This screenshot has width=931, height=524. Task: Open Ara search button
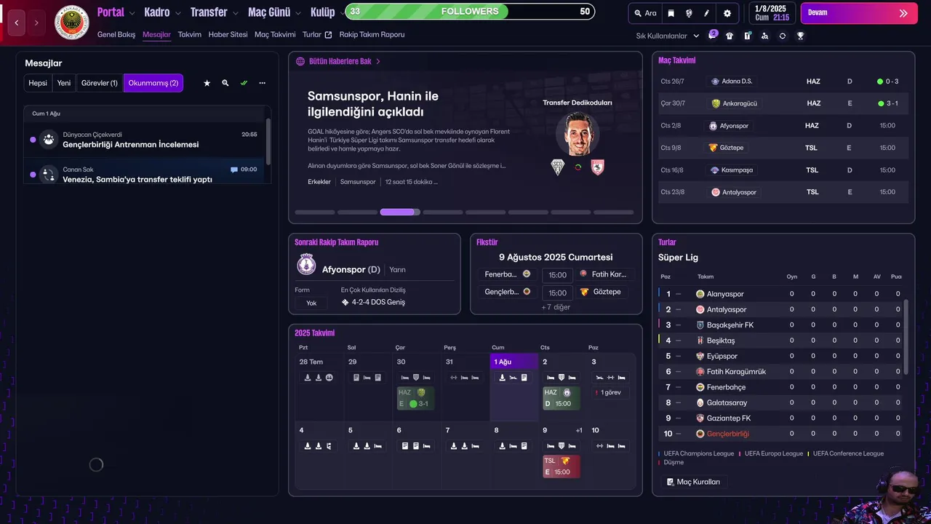[645, 13]
